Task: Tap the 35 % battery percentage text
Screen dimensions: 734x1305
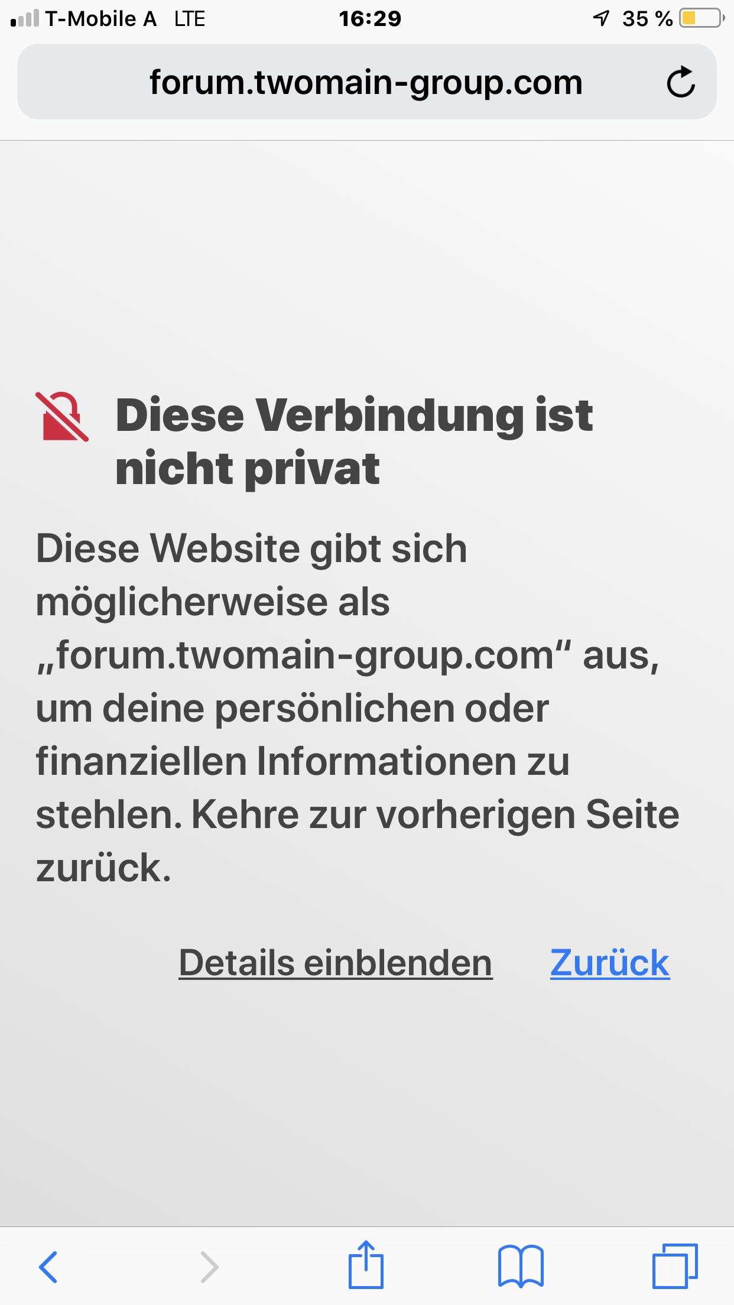Action: tap(648, 18)
